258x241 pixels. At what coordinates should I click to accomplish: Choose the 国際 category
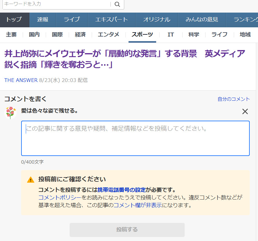click(57, 35)
